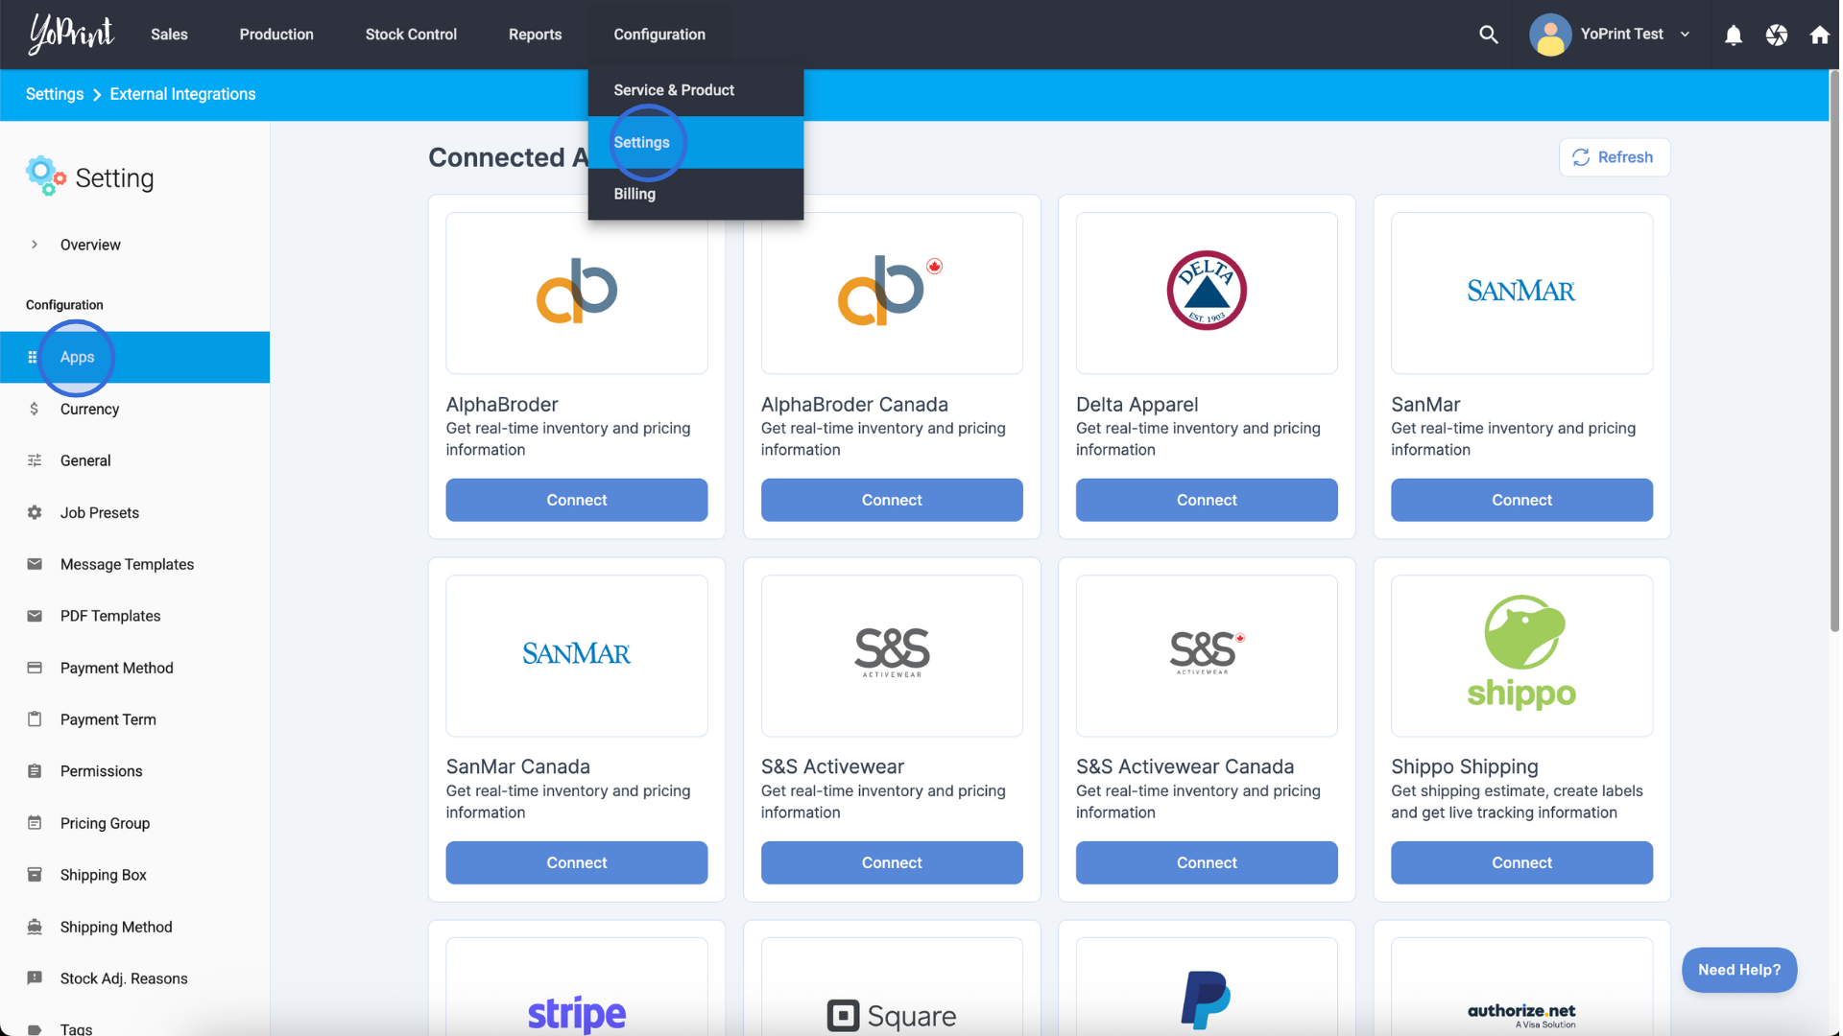This screenshot has height=1036, width=1843.
Task: Click the General sliders icon
Action: pos(35,460)
